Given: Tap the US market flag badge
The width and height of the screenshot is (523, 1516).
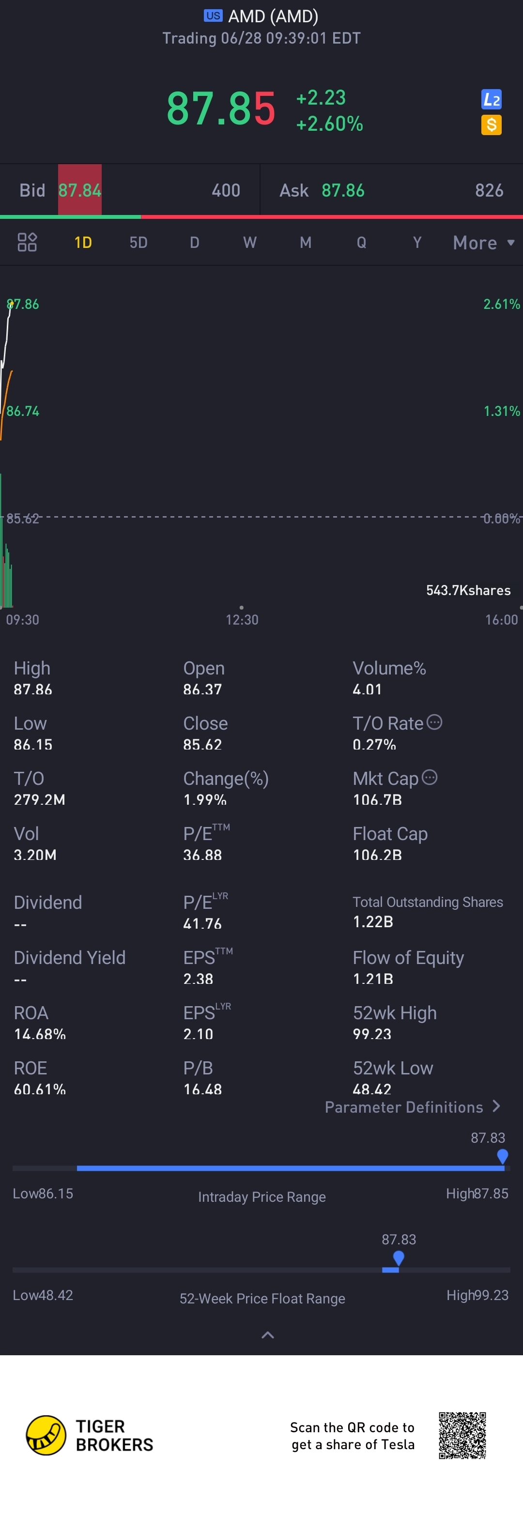Looking at the screenshot, I should pos(213,16).
